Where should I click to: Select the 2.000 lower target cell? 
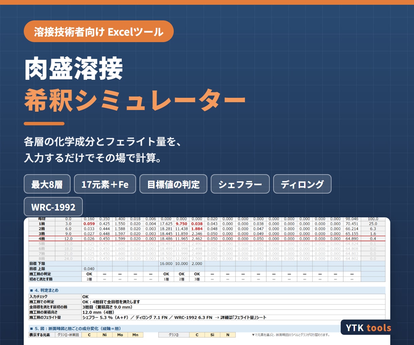197,264
